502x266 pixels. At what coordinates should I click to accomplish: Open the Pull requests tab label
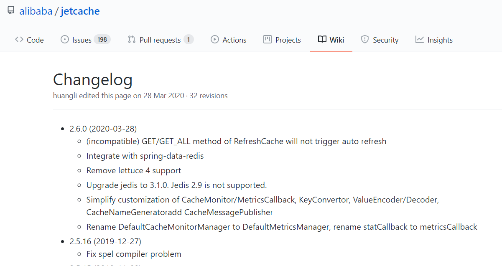(x=160, y=40)
